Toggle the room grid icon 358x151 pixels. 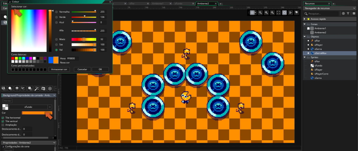[252, 13]
